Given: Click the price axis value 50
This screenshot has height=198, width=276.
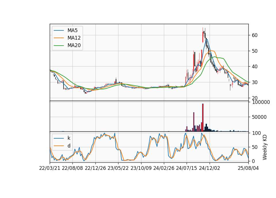Looking at the screenshot, I should 254,51.
